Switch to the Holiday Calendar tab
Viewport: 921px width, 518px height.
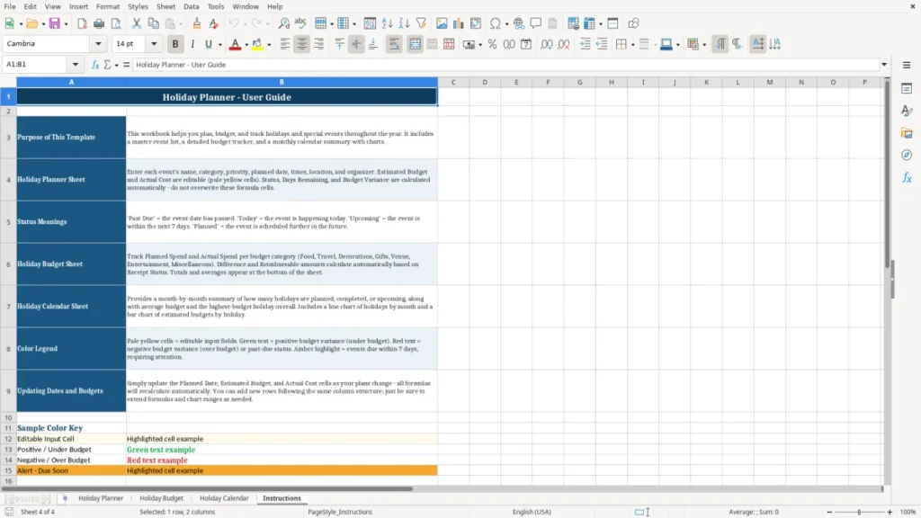224,498
